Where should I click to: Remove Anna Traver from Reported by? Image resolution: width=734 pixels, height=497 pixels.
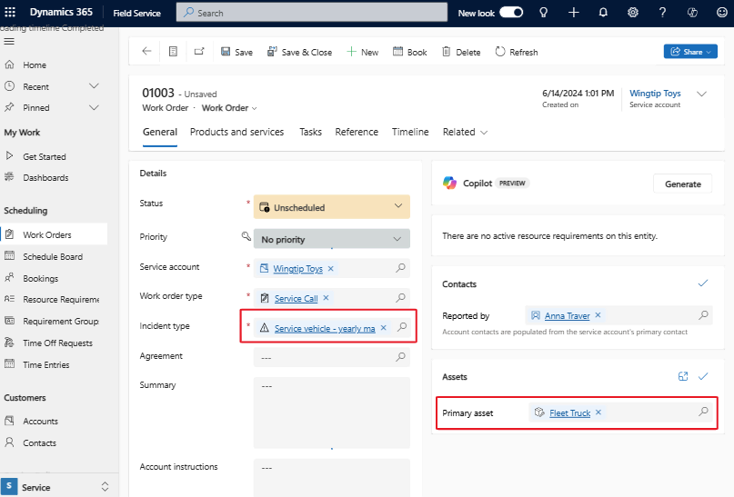pyautogui.click(x=598, y=315)
